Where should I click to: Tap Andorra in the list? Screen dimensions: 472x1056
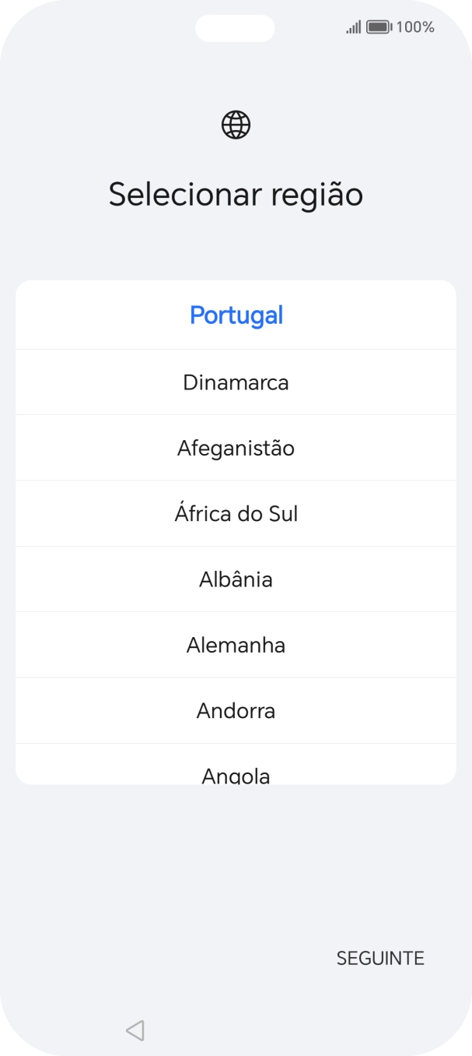(x=236, y=709)
